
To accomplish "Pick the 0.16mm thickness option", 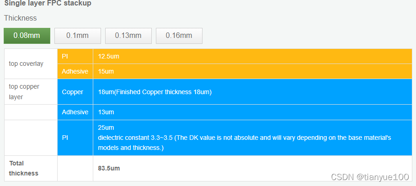I will (179, 36).
